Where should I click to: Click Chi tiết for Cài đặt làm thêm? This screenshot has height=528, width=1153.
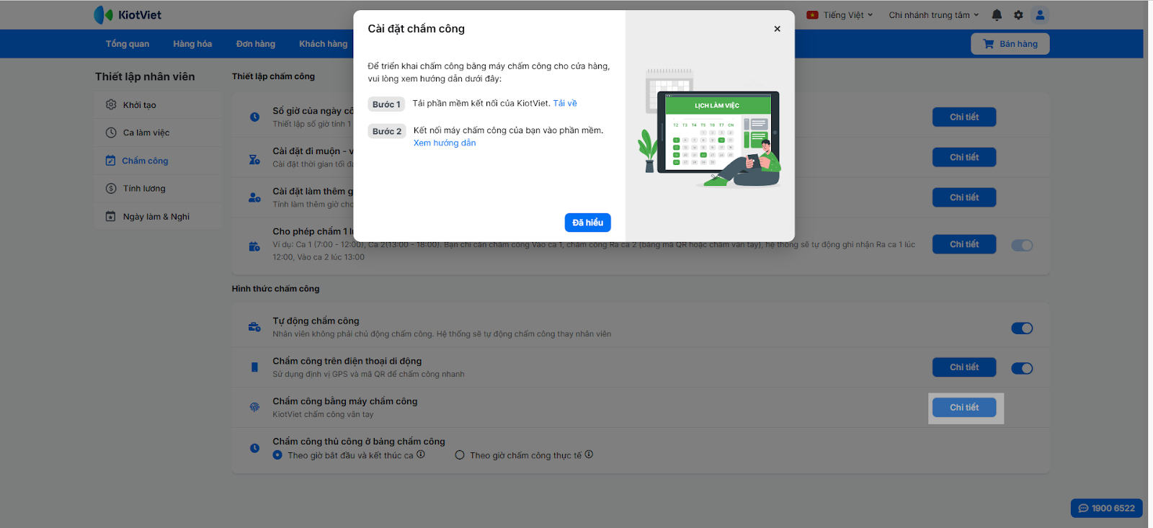click(x=964, y=197)
